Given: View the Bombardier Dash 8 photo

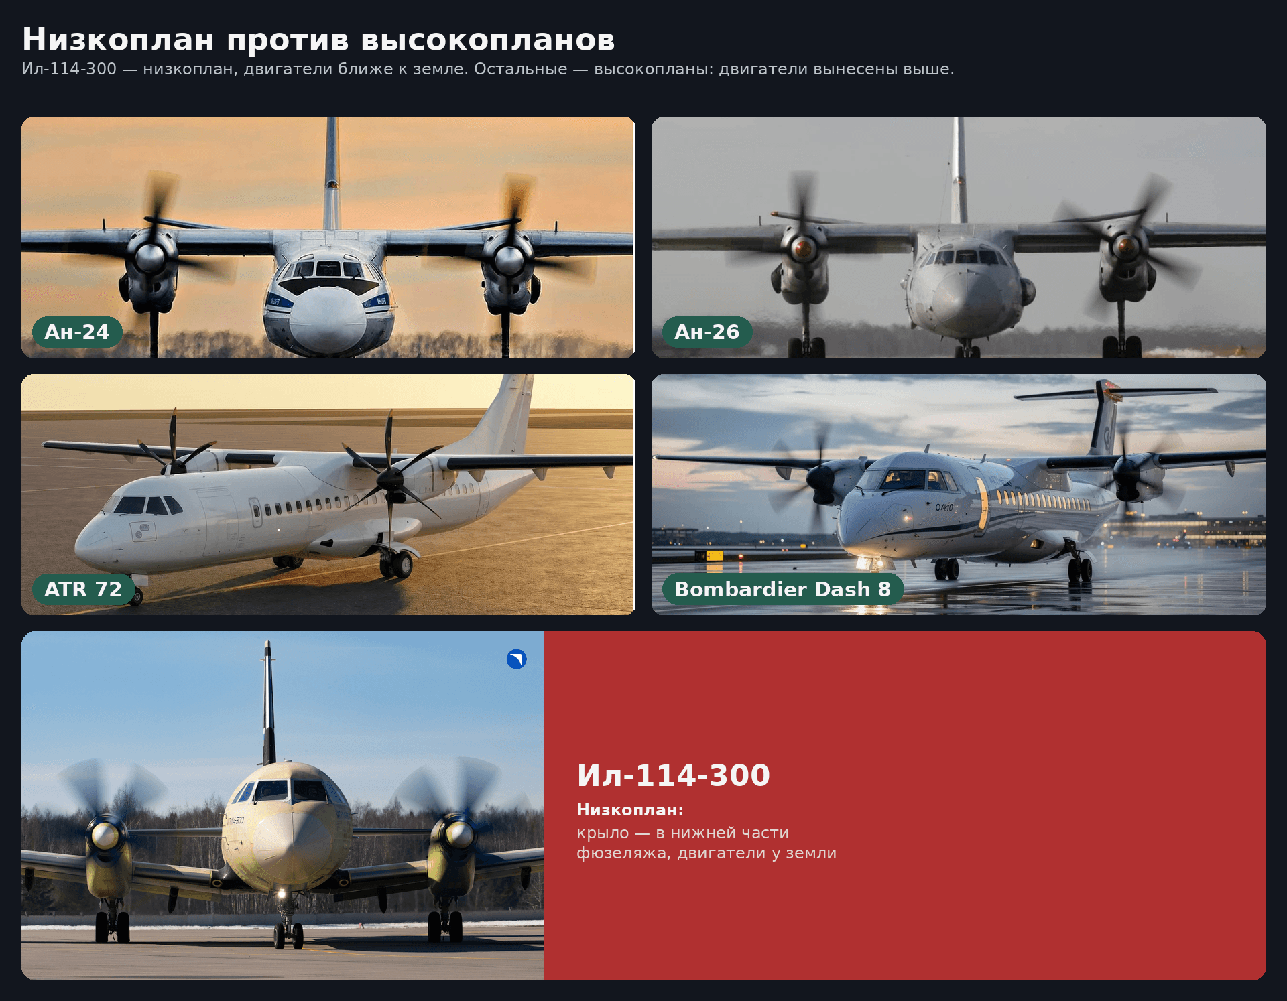Looking at the screenshot, I should pos(959,494).
